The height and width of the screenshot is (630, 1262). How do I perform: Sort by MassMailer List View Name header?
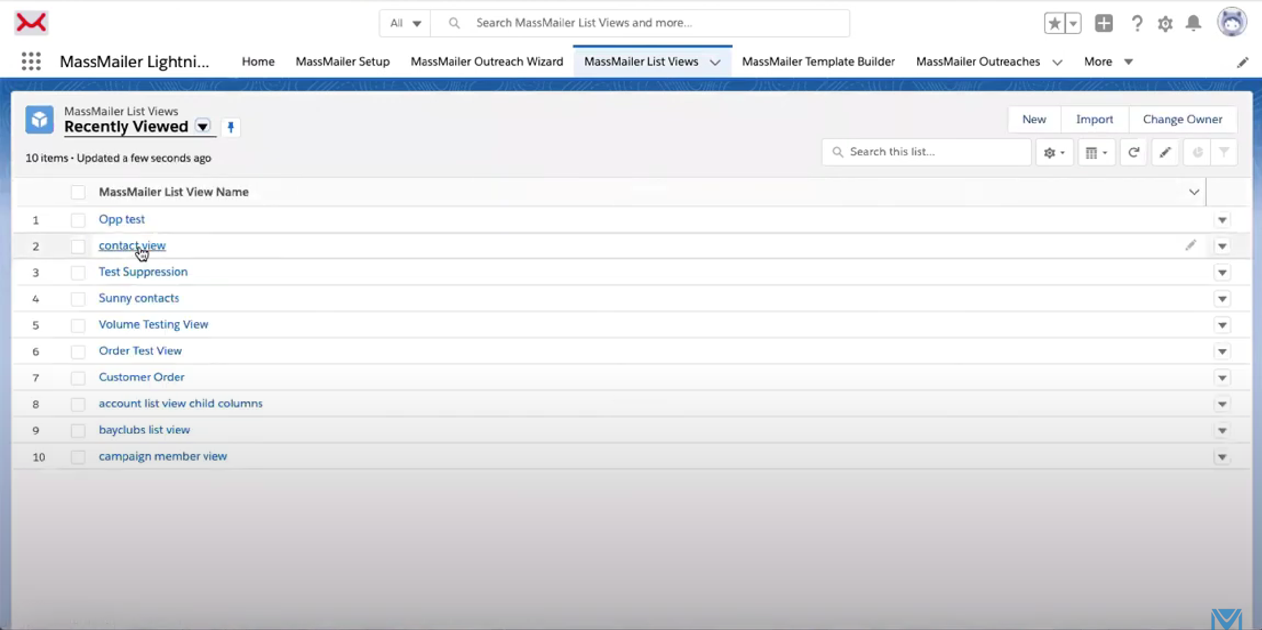[x=173, y=192]
